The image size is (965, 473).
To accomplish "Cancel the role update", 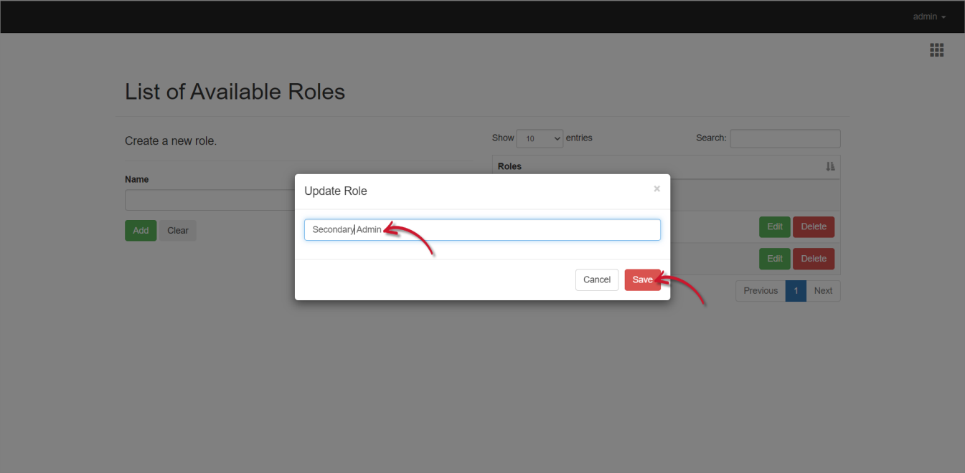I will click(x=596, y=279).
